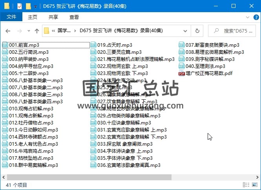Switch to large icons view in status bar
The height and width of the screenshot is (190, 261).
tap(255, 185)
